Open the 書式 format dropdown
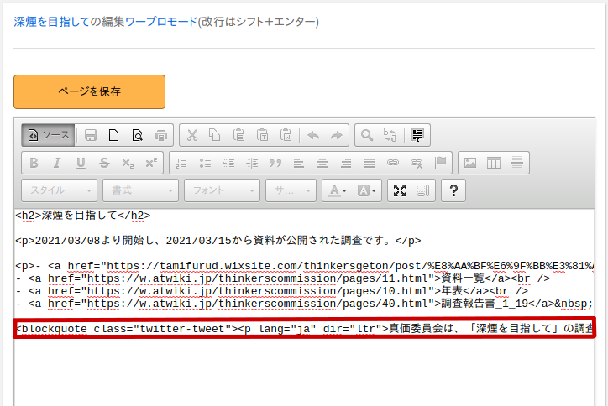 140,190
